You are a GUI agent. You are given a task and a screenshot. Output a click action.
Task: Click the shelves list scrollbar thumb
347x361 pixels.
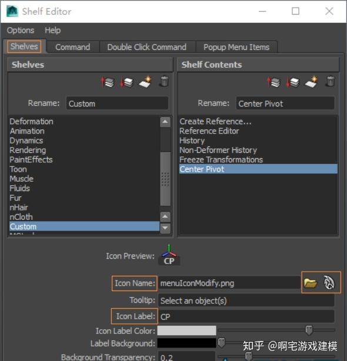tap(165, 179)
